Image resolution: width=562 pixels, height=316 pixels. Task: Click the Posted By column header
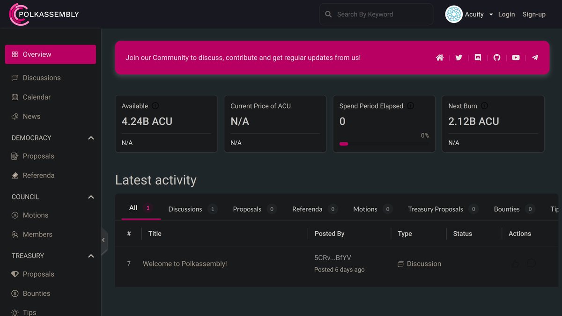point(329,234)
